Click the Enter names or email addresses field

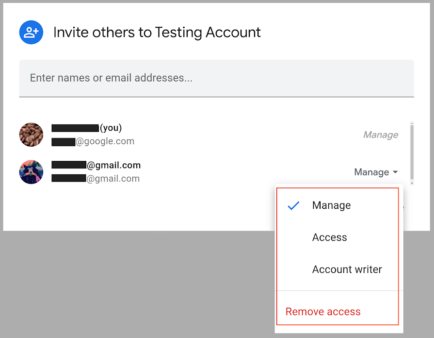click(x=216, y=79)
